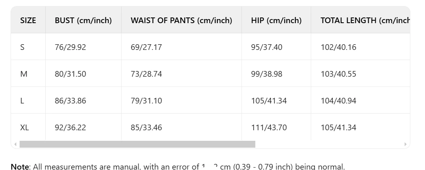This screenshot has width=425, height=170.
Task: Click total length value 105/41.34 in XL row
Action: 339,127
